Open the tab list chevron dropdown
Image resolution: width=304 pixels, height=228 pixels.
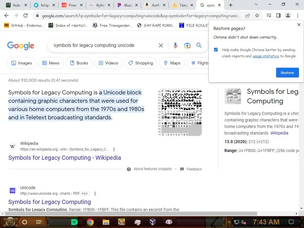click(256, 4)
